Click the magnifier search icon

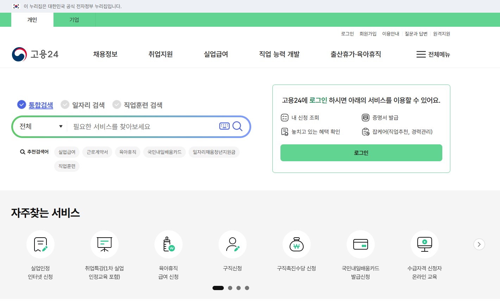[238, 126]
